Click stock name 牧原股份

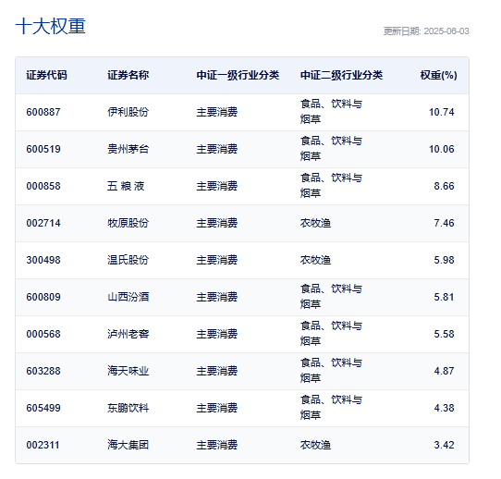[x=128, y=223]
